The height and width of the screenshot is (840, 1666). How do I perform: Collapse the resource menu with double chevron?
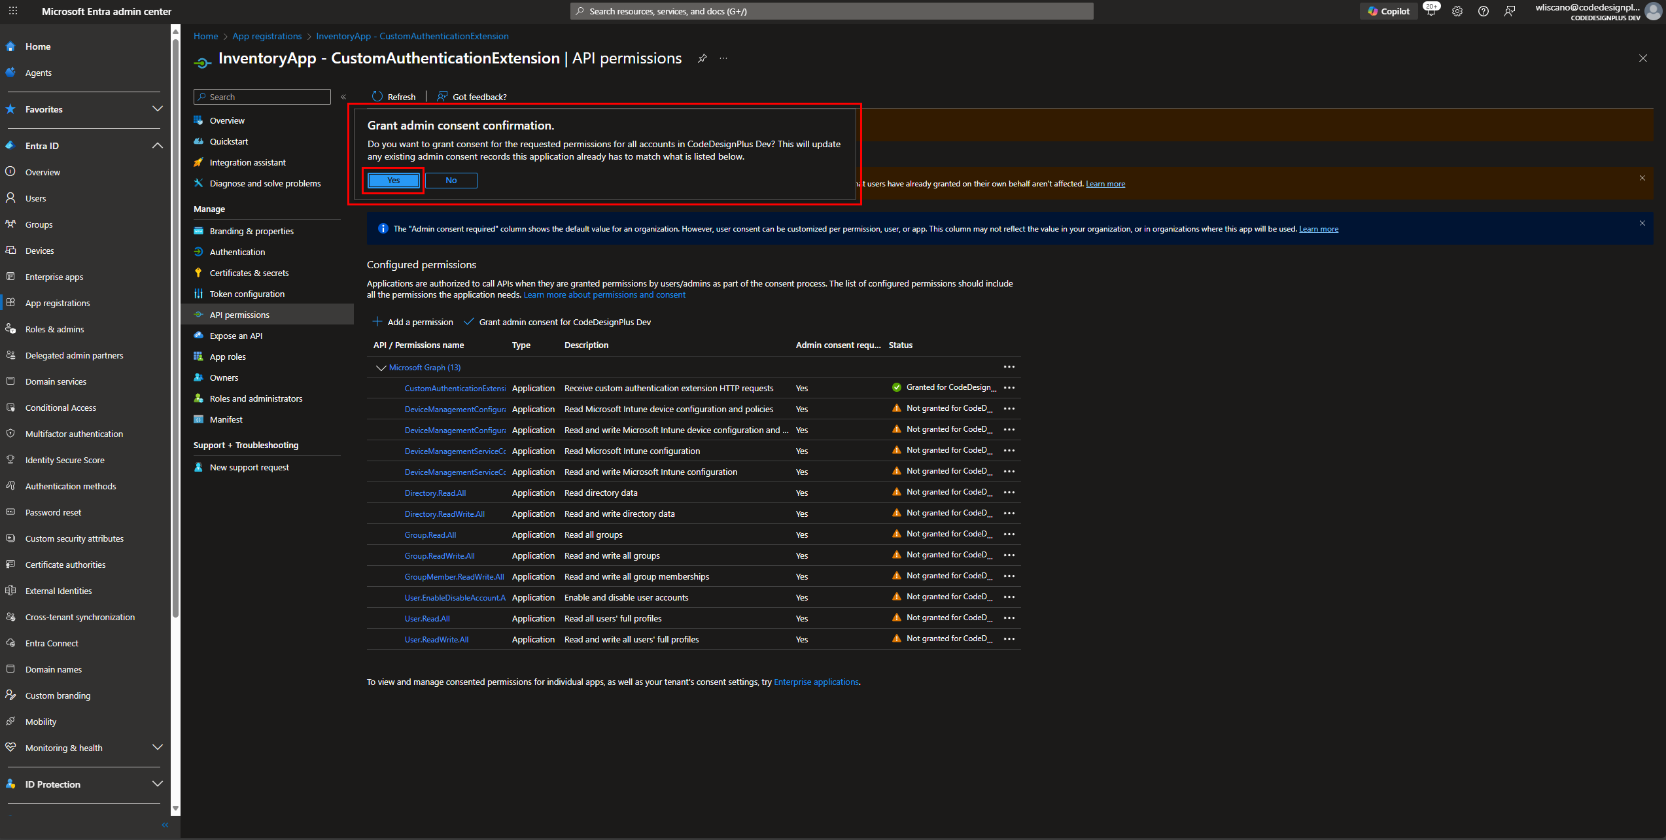coord(343,97)
